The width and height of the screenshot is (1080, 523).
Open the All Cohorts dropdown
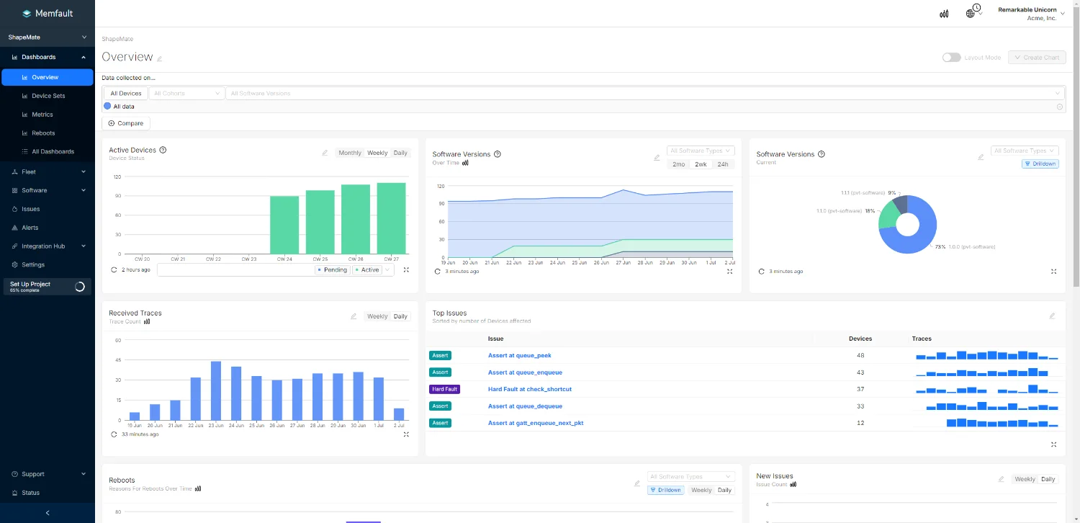187,93
